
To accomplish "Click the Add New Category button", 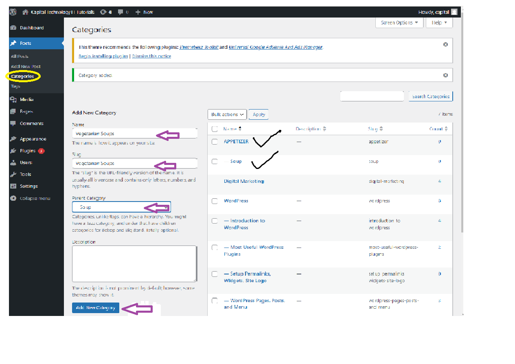I will 96,308.
